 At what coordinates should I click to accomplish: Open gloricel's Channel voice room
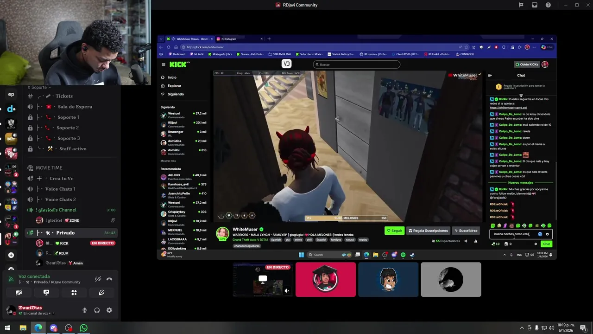(72, 210)
